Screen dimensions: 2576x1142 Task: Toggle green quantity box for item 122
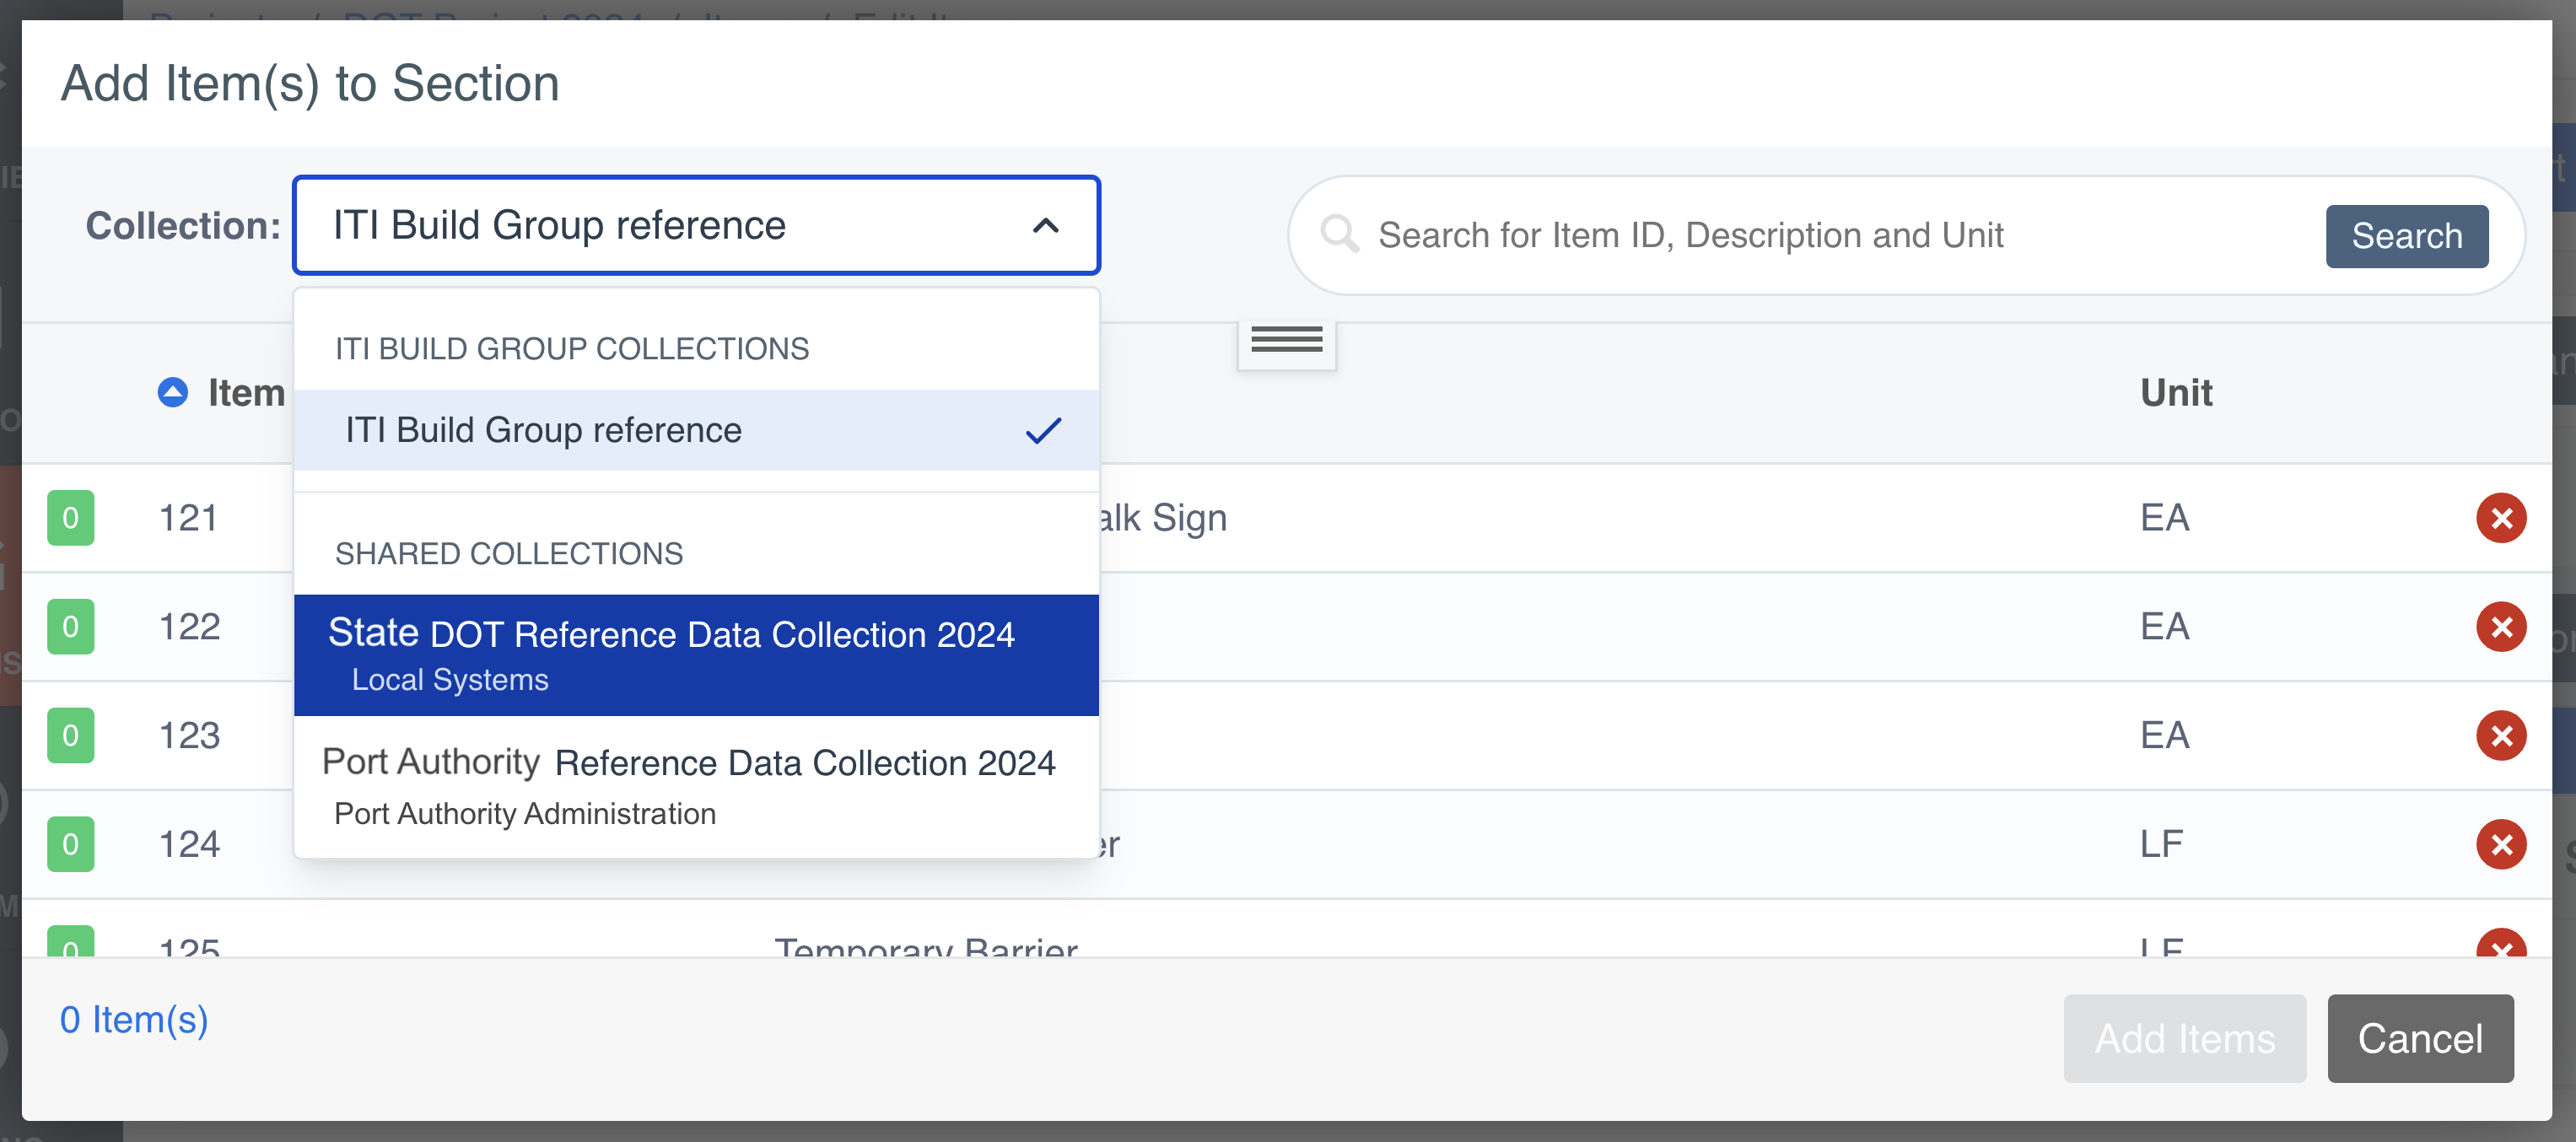(x=70, y=627)
